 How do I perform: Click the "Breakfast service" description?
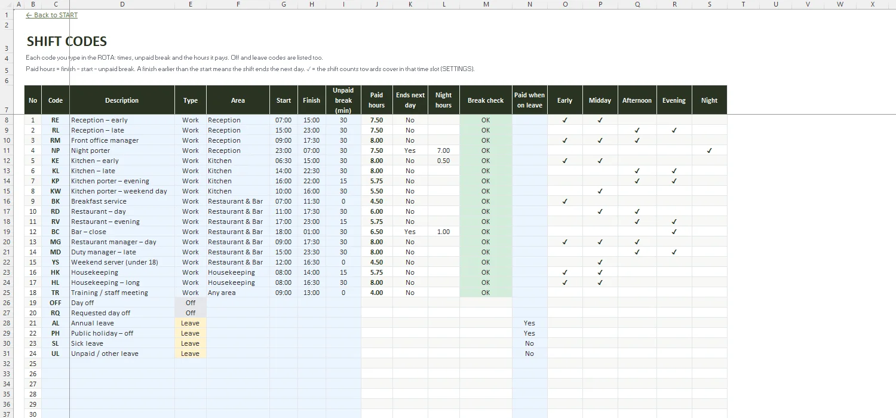click(122, 201)
